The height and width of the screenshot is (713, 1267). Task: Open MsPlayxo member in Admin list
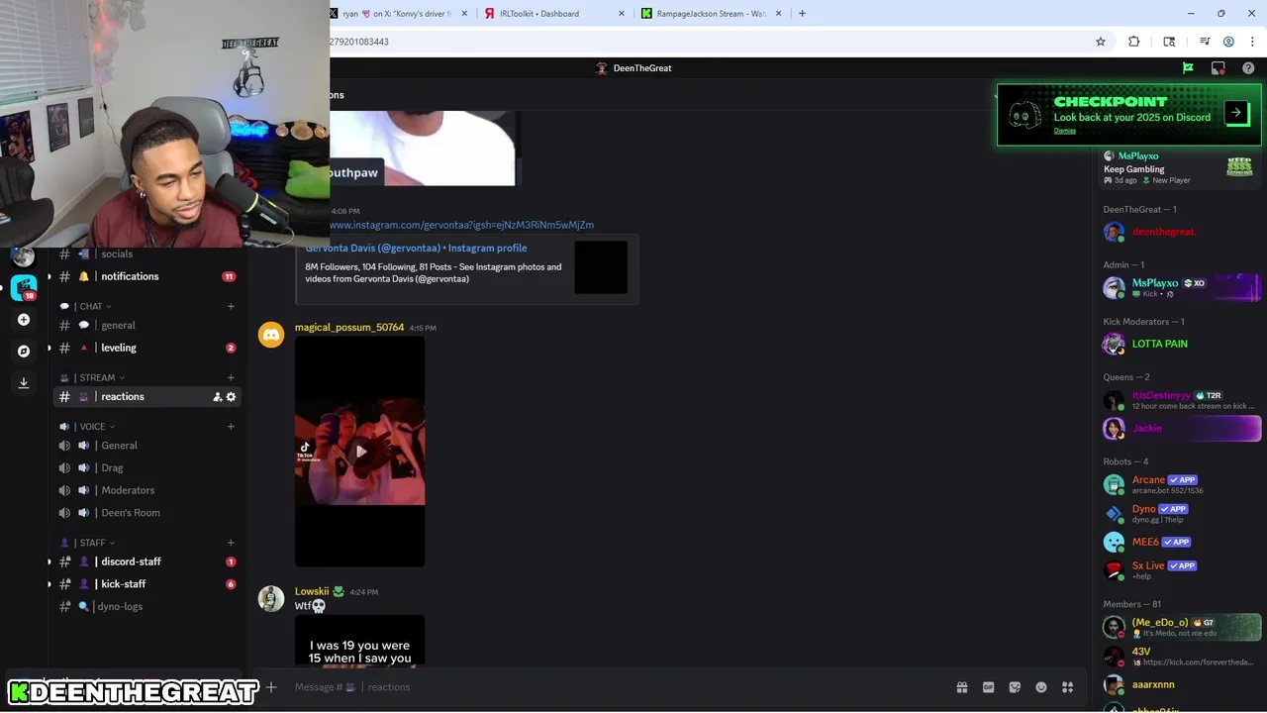1181,287
